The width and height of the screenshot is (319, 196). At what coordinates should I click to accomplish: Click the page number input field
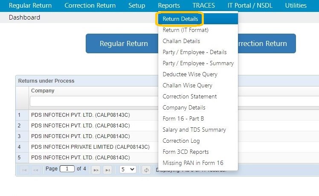67,169
